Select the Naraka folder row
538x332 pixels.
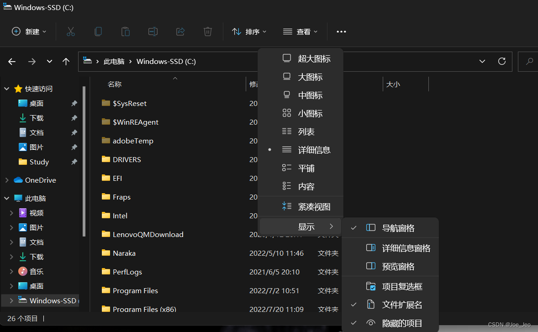220,253
